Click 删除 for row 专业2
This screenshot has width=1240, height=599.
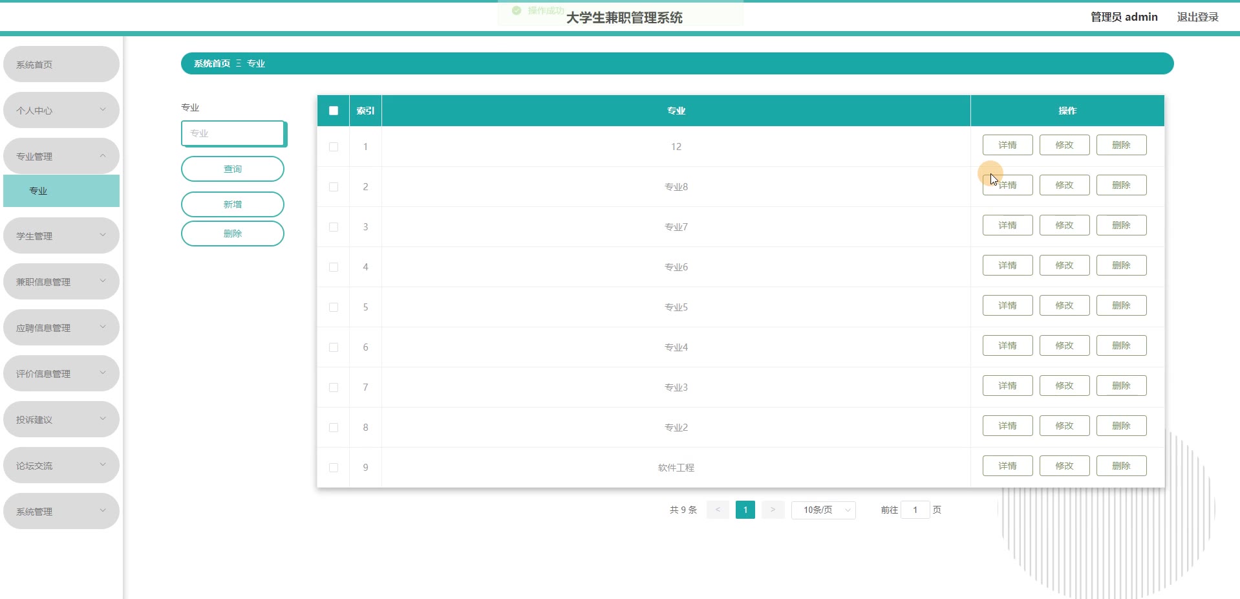1122,426
